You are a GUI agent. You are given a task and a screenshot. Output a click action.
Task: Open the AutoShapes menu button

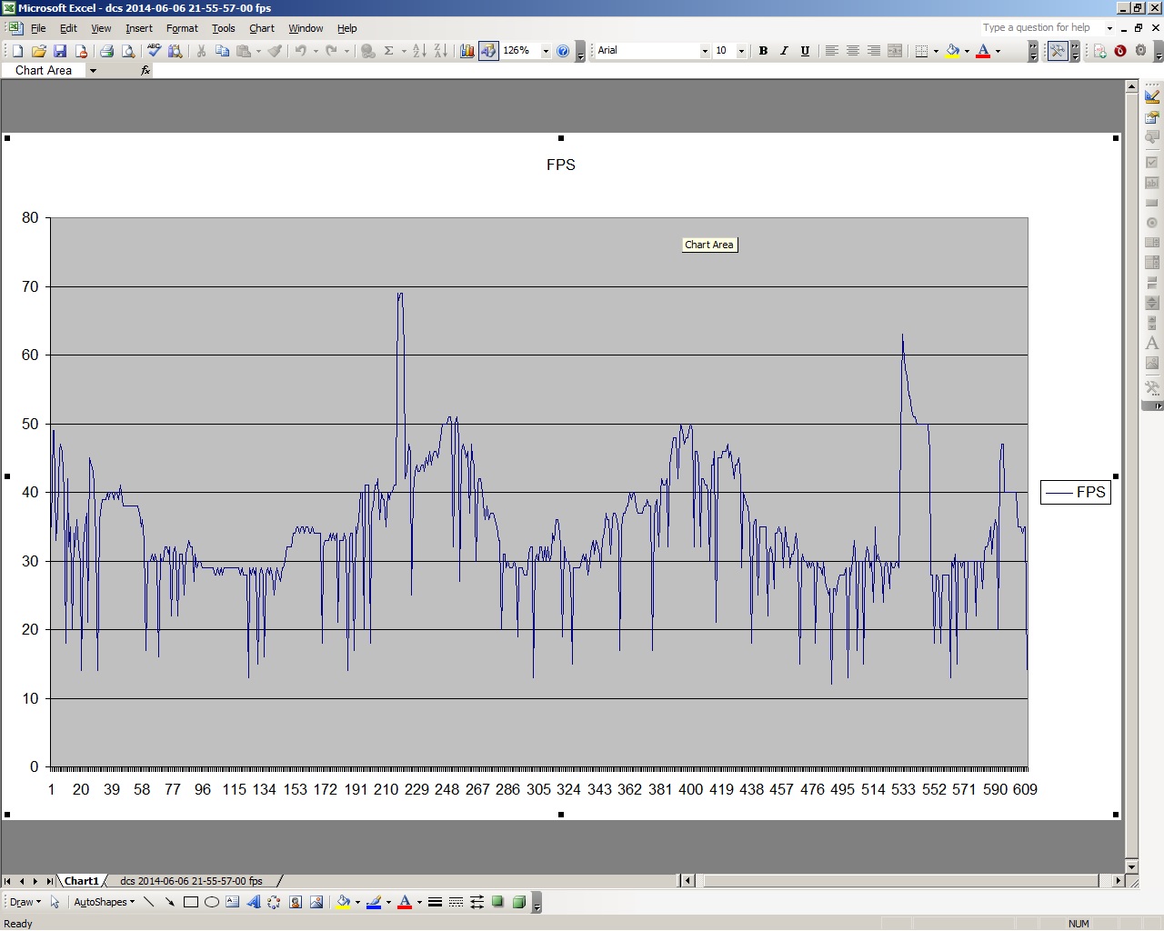coord(104,902)
